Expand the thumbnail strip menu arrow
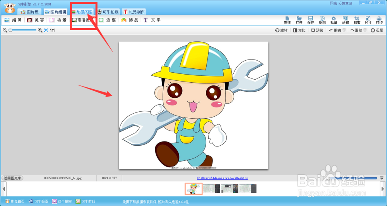387x206 pixels. (x=382, y=178)
